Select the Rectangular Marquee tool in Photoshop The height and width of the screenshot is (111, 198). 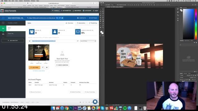tap(103, 9)
